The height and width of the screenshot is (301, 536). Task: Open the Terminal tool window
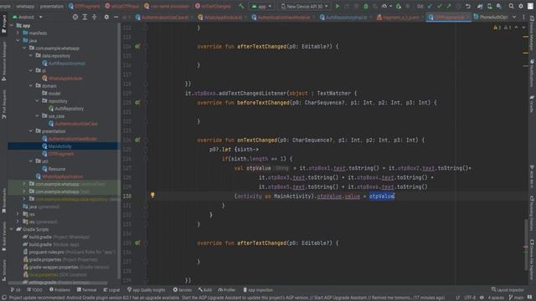(x=86, y=290)
